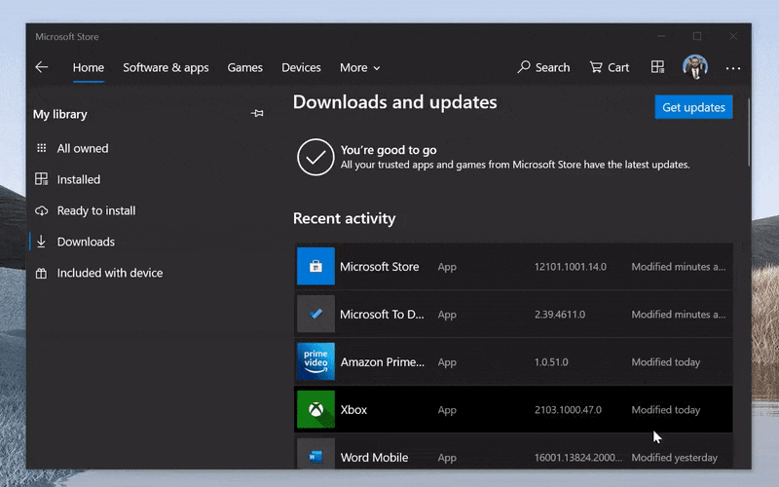
Task: Click the Downloads arrow icon
Action: click(x=41, y=242)
